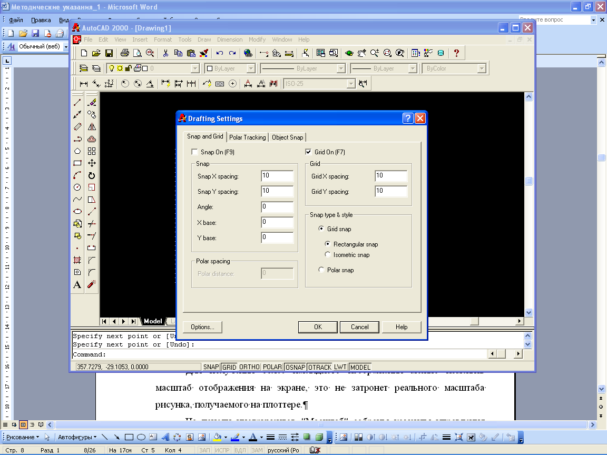This screenshot has height=455, width=607.
Task: Click the Linear Dimension icon
Action: click(x=84, y=84)
